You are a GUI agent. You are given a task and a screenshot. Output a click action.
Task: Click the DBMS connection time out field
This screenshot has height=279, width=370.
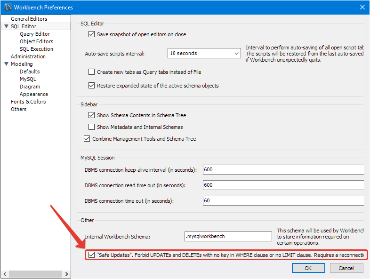click(283, 201)
